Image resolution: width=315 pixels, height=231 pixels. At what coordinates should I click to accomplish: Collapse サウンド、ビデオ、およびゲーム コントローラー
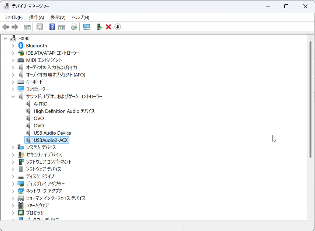[x=13, y=96]
